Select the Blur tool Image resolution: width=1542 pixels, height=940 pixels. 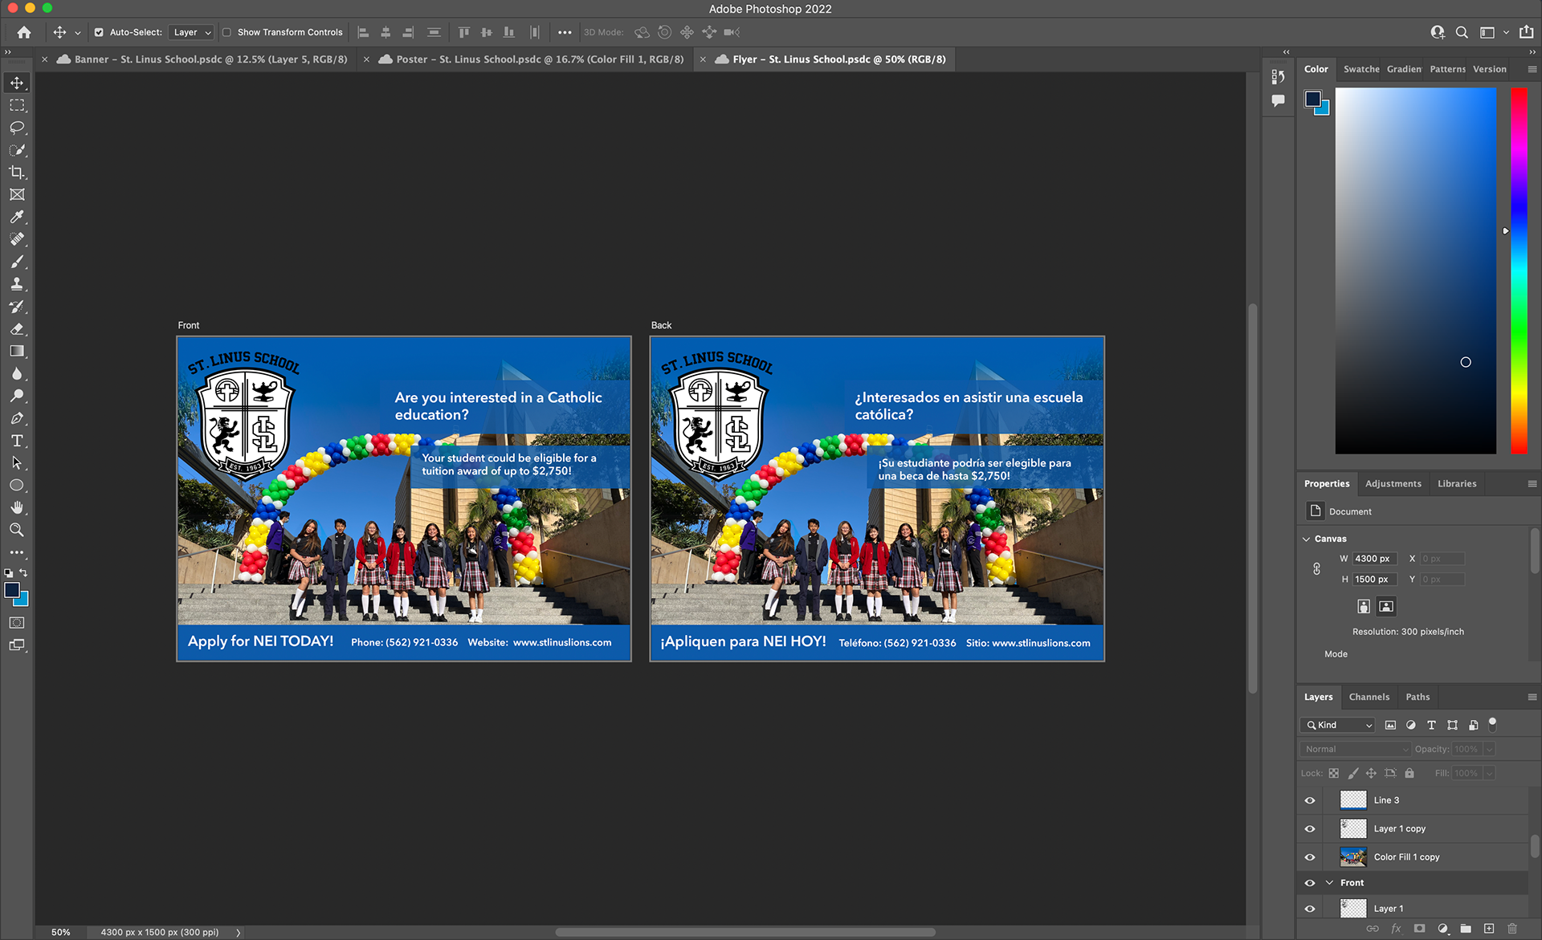point(17,373)
